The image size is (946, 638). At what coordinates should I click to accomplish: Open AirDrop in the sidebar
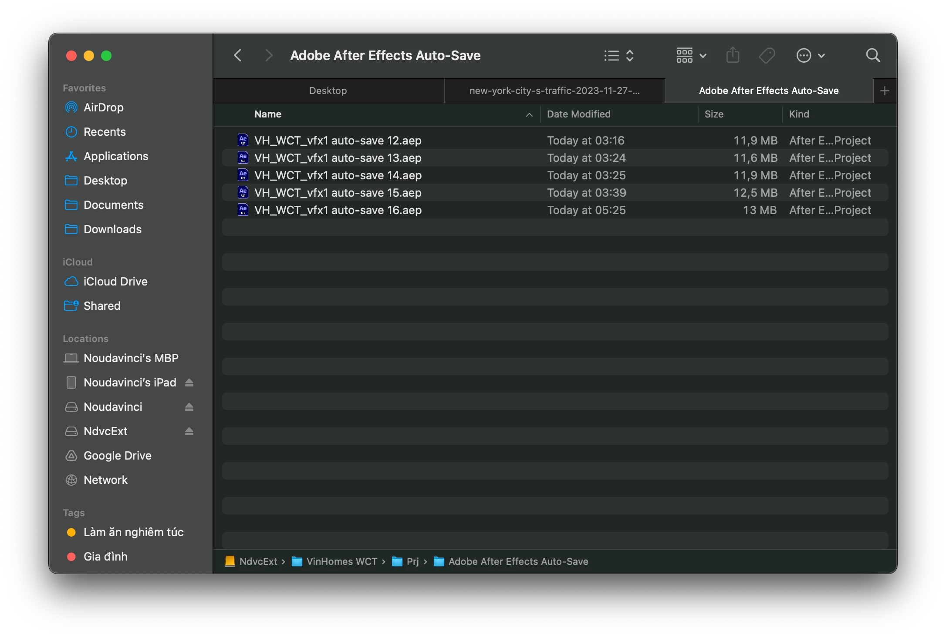(103, 107)
